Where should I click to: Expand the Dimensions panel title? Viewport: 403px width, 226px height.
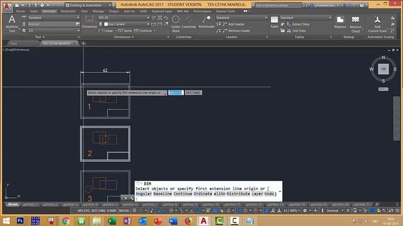(123, 37)
